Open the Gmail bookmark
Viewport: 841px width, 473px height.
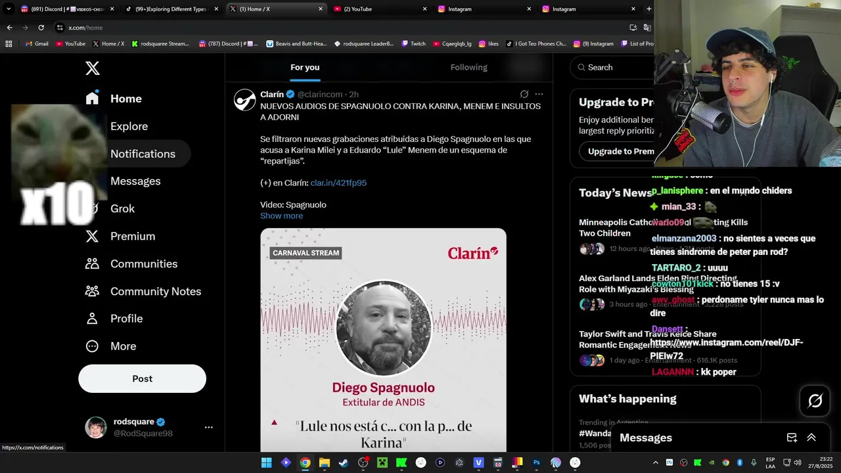coord(37,44)
